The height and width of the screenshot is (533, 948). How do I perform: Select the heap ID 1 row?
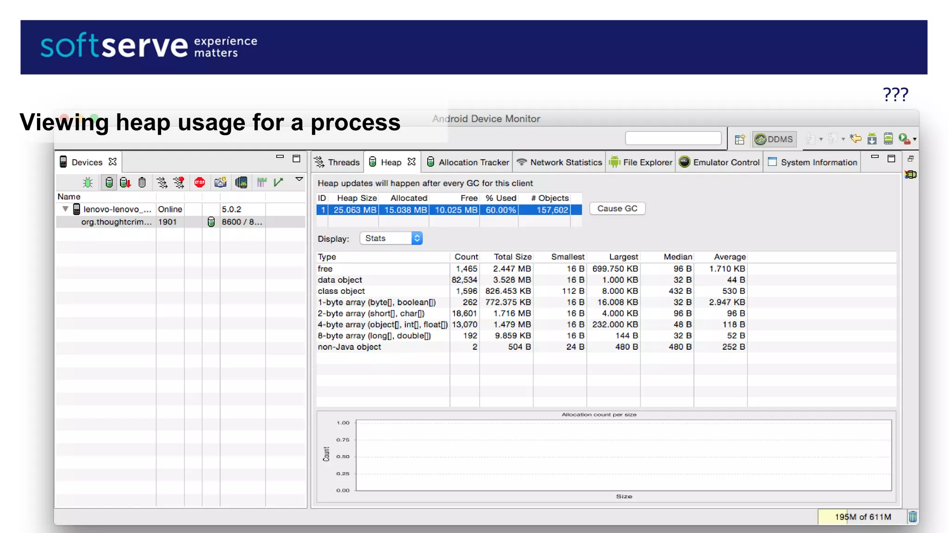449,210
